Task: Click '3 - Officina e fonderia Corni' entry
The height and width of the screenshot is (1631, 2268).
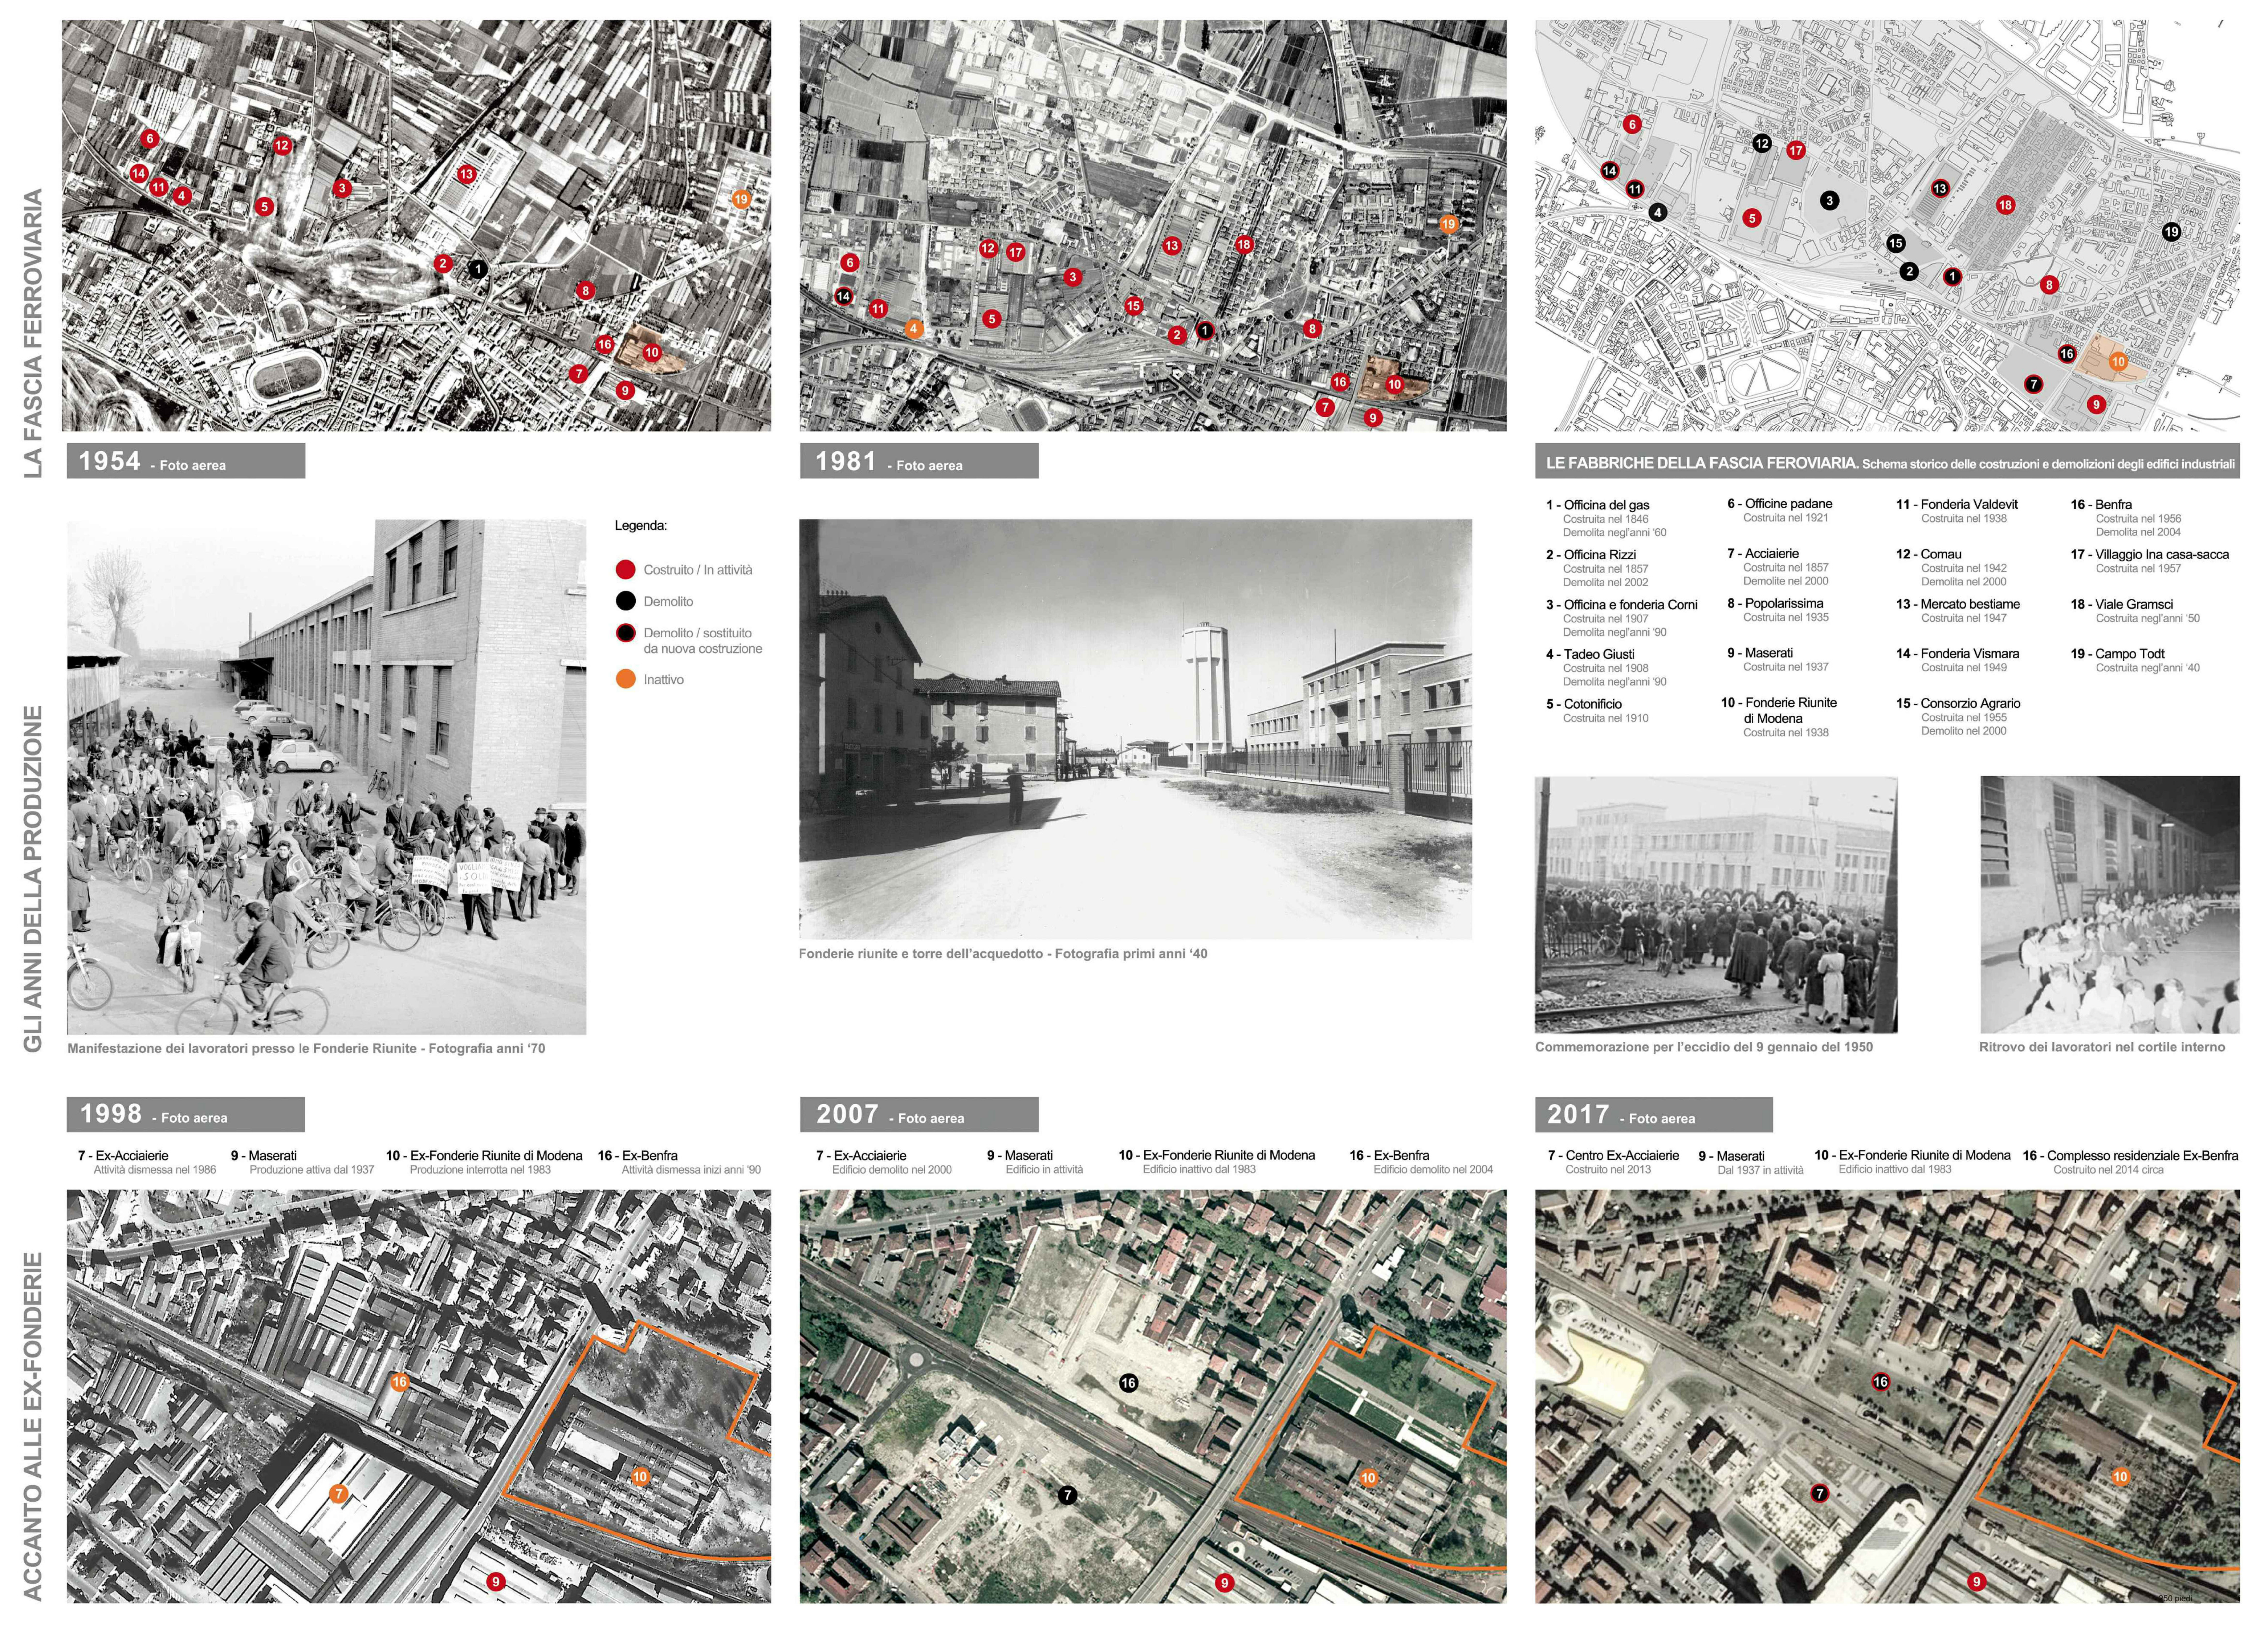Action: tap(1622, 605)
